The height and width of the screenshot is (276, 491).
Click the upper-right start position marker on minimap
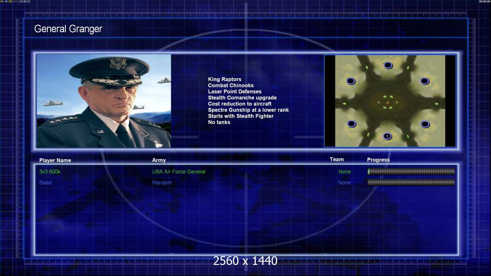click(x=425, y=81)
